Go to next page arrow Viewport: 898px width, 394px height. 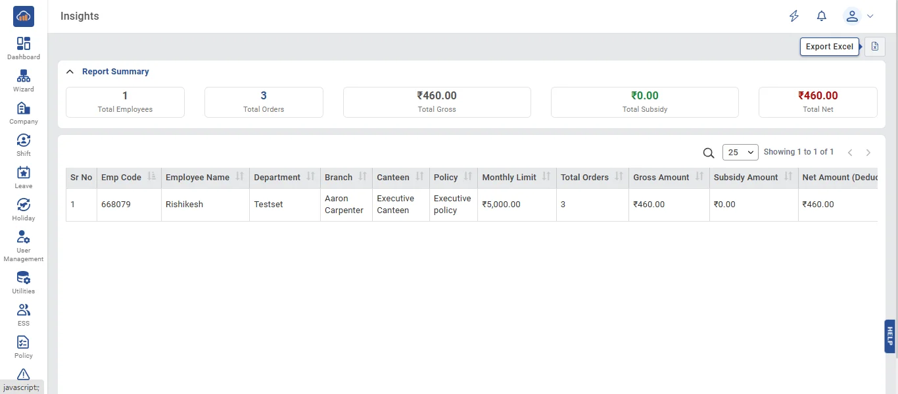[x=868, y=153]
